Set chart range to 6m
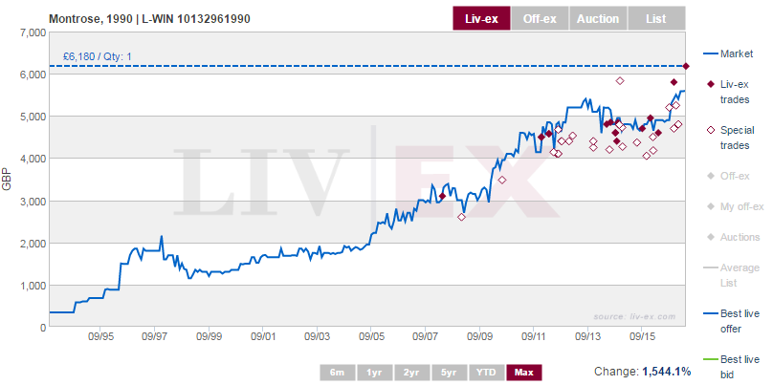 click(x=337, y=373)
